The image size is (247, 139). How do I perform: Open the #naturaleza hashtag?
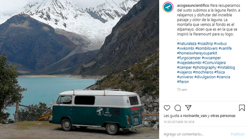point(187,43)
